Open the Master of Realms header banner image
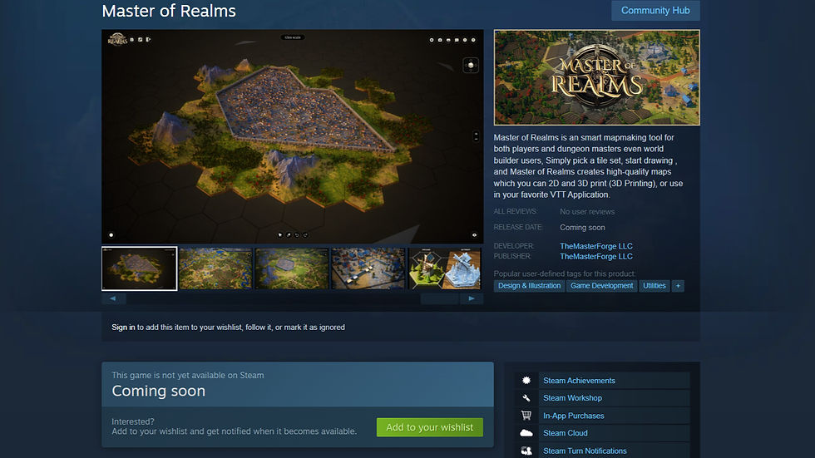This screenshot has height=458, width=815. coord(597,77)
